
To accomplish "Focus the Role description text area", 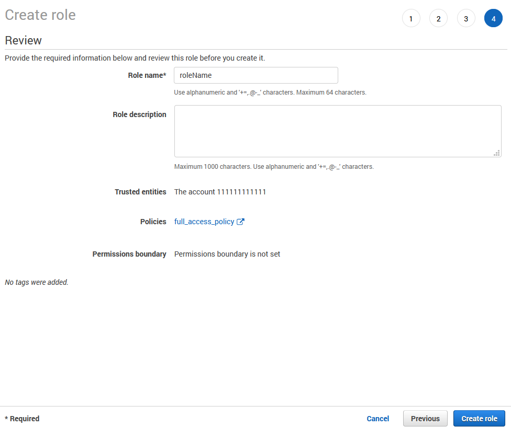I will [x=337, y=131].
